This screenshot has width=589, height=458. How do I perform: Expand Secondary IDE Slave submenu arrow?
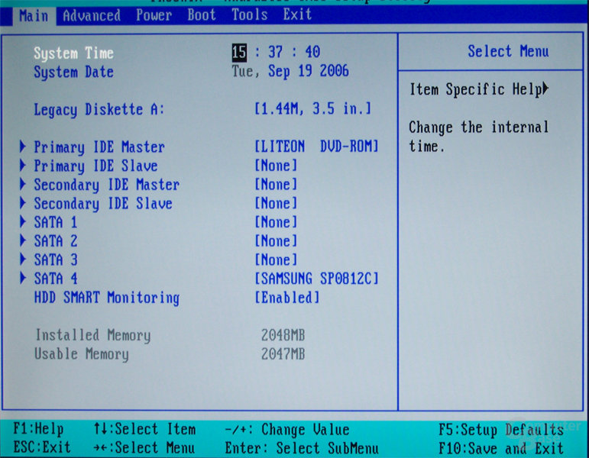click(x=23, y=203)
